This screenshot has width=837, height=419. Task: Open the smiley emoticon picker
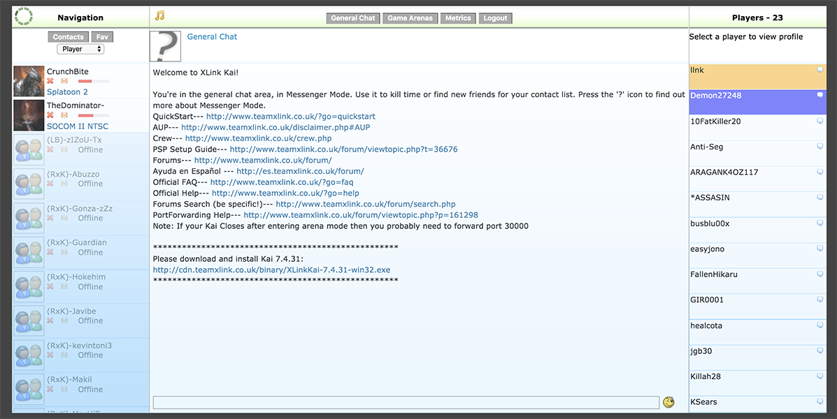(668, 402)
